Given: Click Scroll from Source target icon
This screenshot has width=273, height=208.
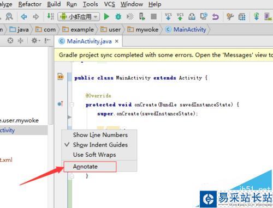Looking at the screenshot, I should coord(10,40).
